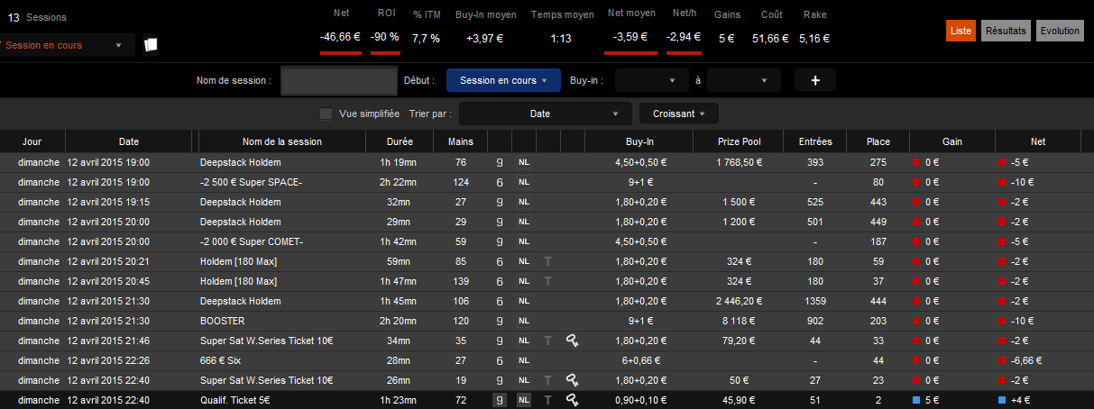Click the key icon in the Qualif. Ticket 5€ row
The width and height of the screenshot is (1094, 409).
pos(572,400)
